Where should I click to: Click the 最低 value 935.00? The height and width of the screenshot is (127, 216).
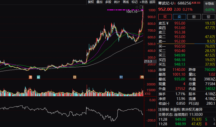click(x=180, y=79)
